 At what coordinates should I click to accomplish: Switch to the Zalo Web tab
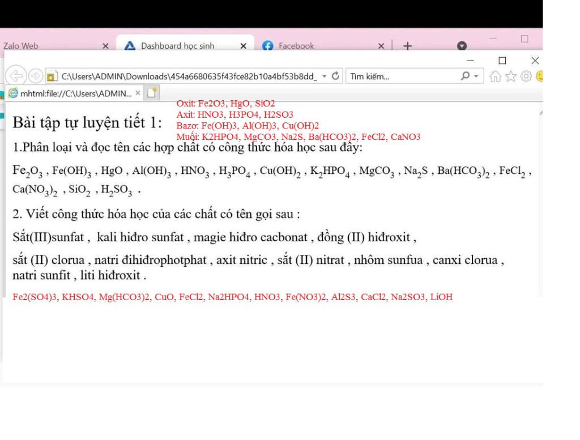pyautogui.click(x=20, y=46)
